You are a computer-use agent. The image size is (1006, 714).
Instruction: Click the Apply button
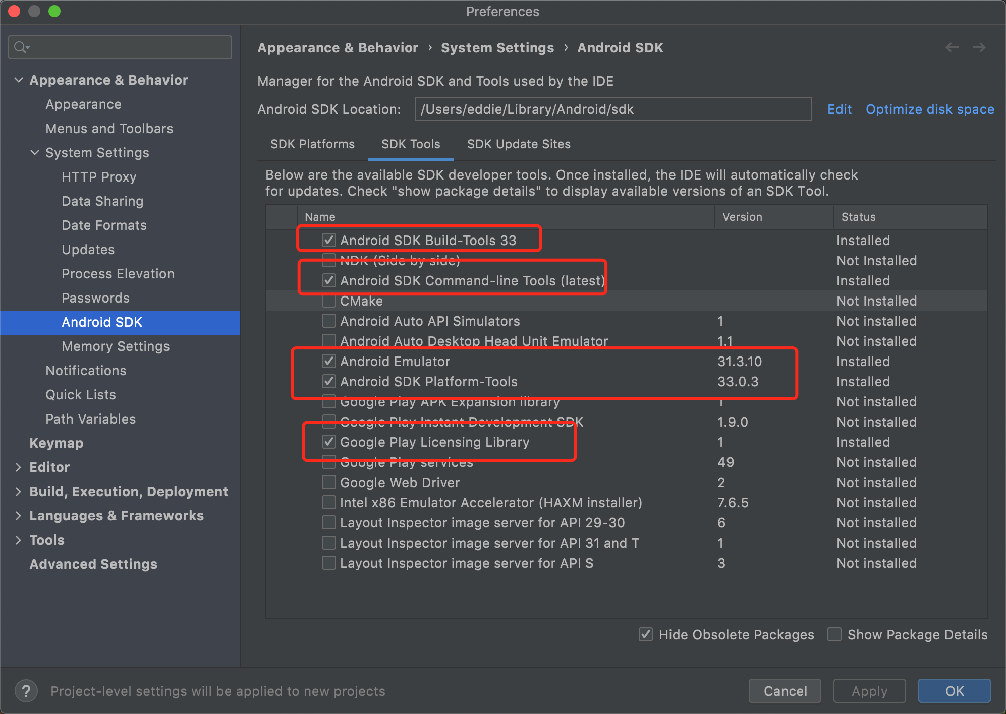869,691
